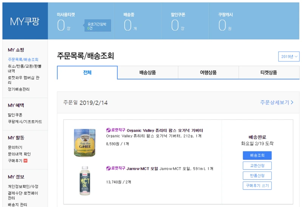Click the MCT Oil product thumbnail
302x207 pixels.
point(85,181)
